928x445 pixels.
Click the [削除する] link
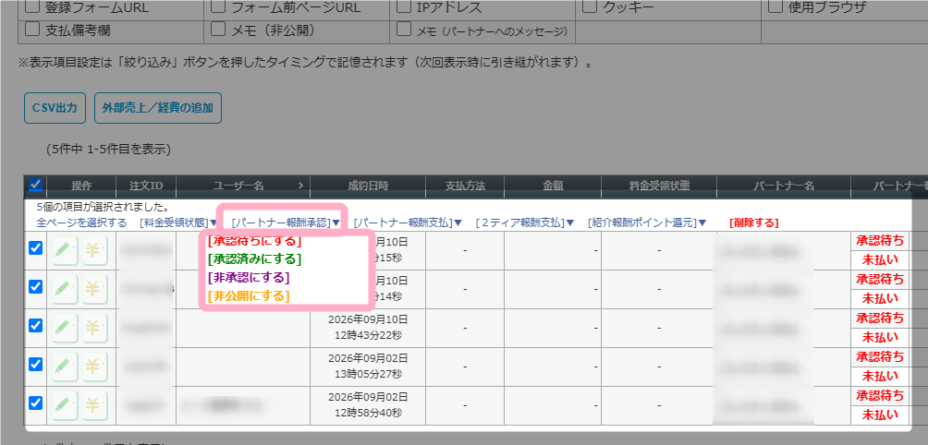753,222
